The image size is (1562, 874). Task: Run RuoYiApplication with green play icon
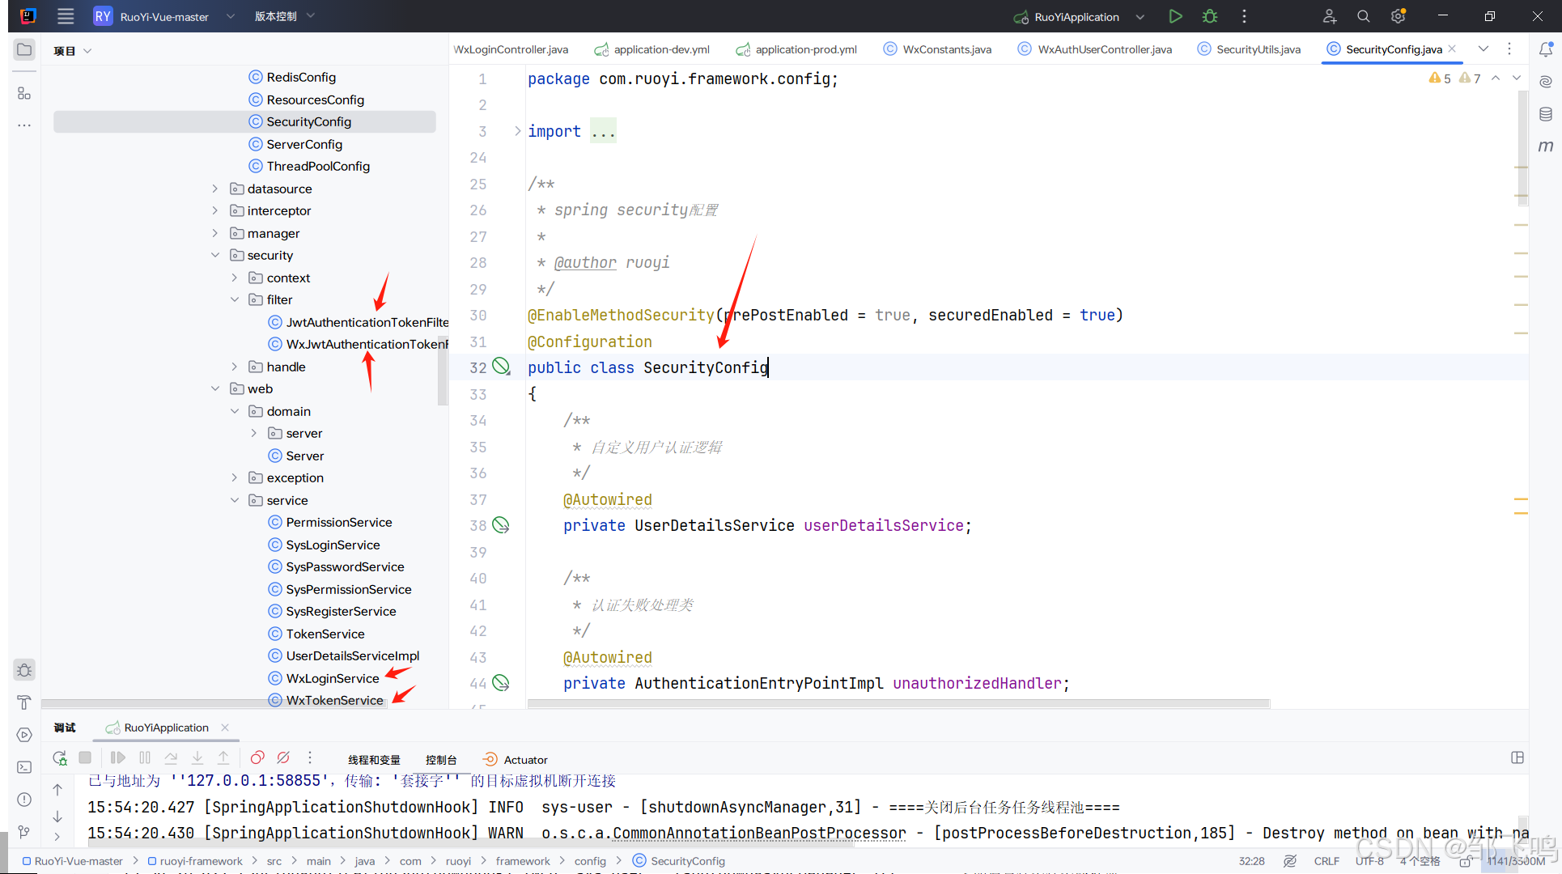click(x=1175, y=16)
